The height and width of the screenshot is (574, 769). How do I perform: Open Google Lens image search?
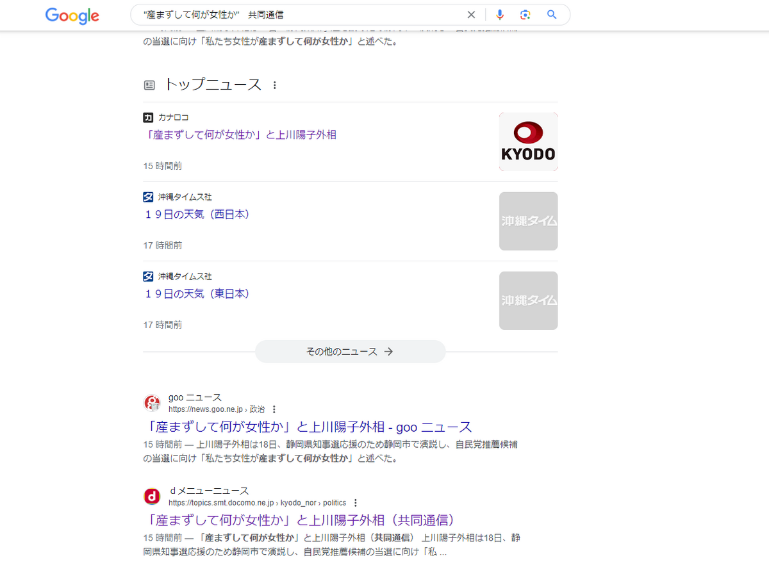click(x=525, y=14)
